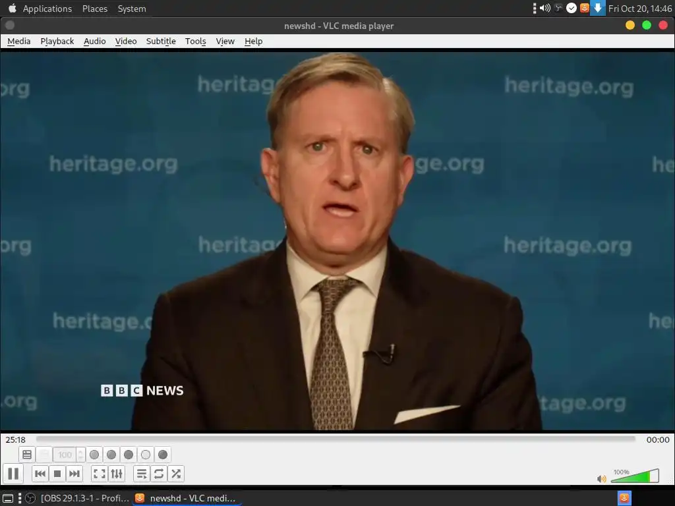Click the circular button right after page spinner
This screenshot has width=675, height=506.
94,455
